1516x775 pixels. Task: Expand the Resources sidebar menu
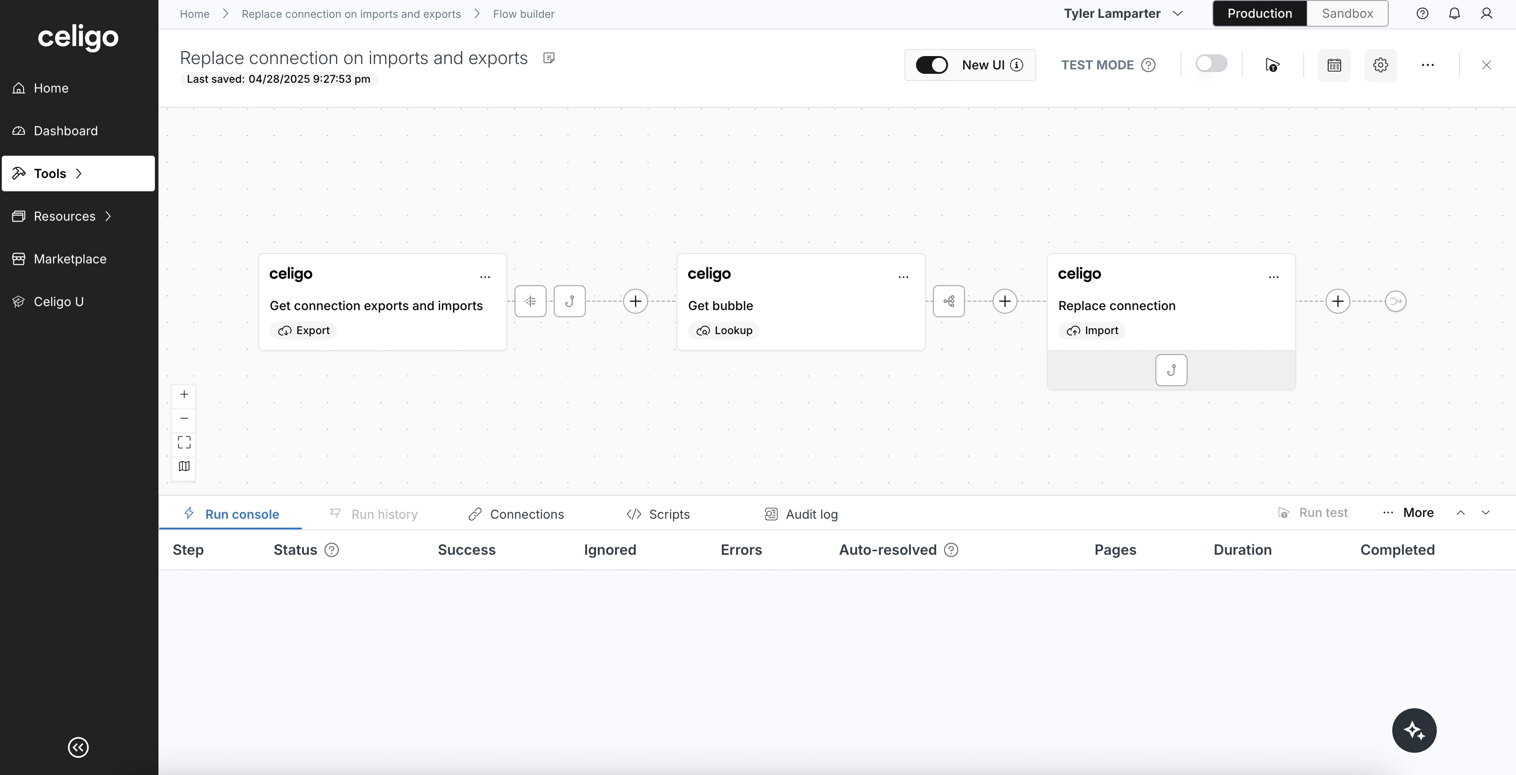pos(64,216)
